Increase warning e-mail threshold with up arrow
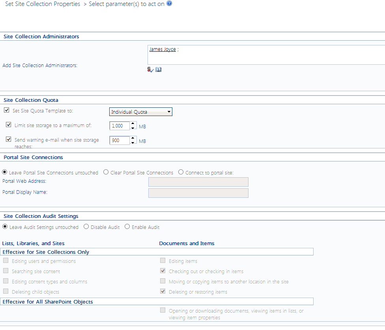This screenshot has width=385, height=330. point(133,138)
